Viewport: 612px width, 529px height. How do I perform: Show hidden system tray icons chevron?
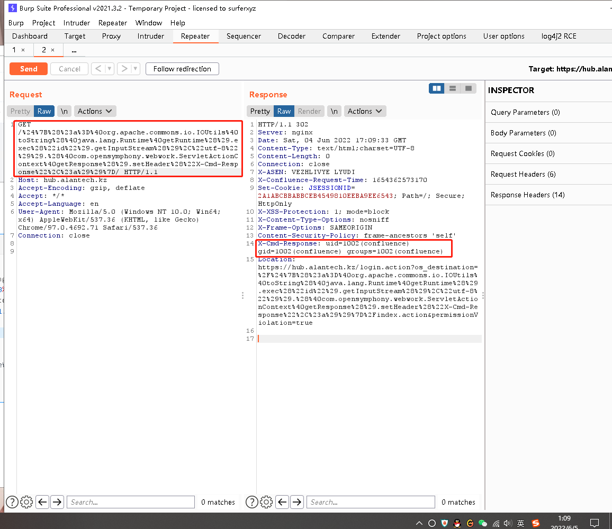pos(419,523)
